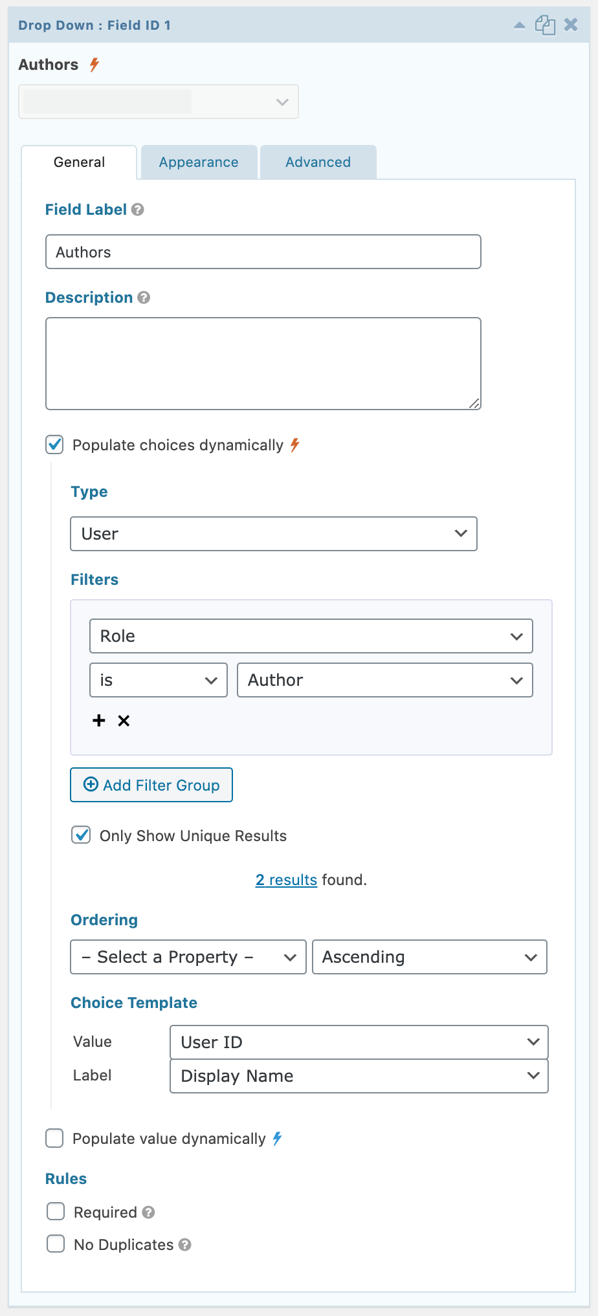Click into the Field Label input
Viewport: 598px width, 1316px height.
[x=263, y=252]
